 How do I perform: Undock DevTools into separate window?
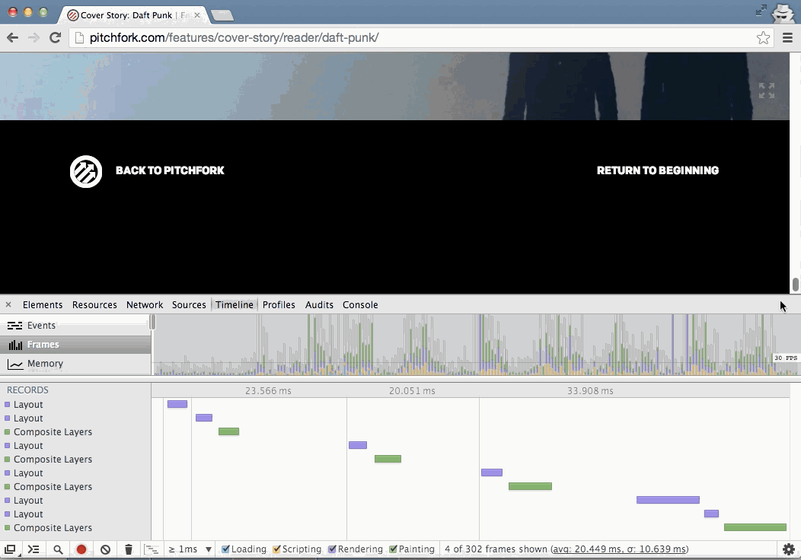pyautogui.click(x=10, y=549)
